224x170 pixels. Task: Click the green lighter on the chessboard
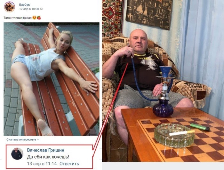coord(200,127)
